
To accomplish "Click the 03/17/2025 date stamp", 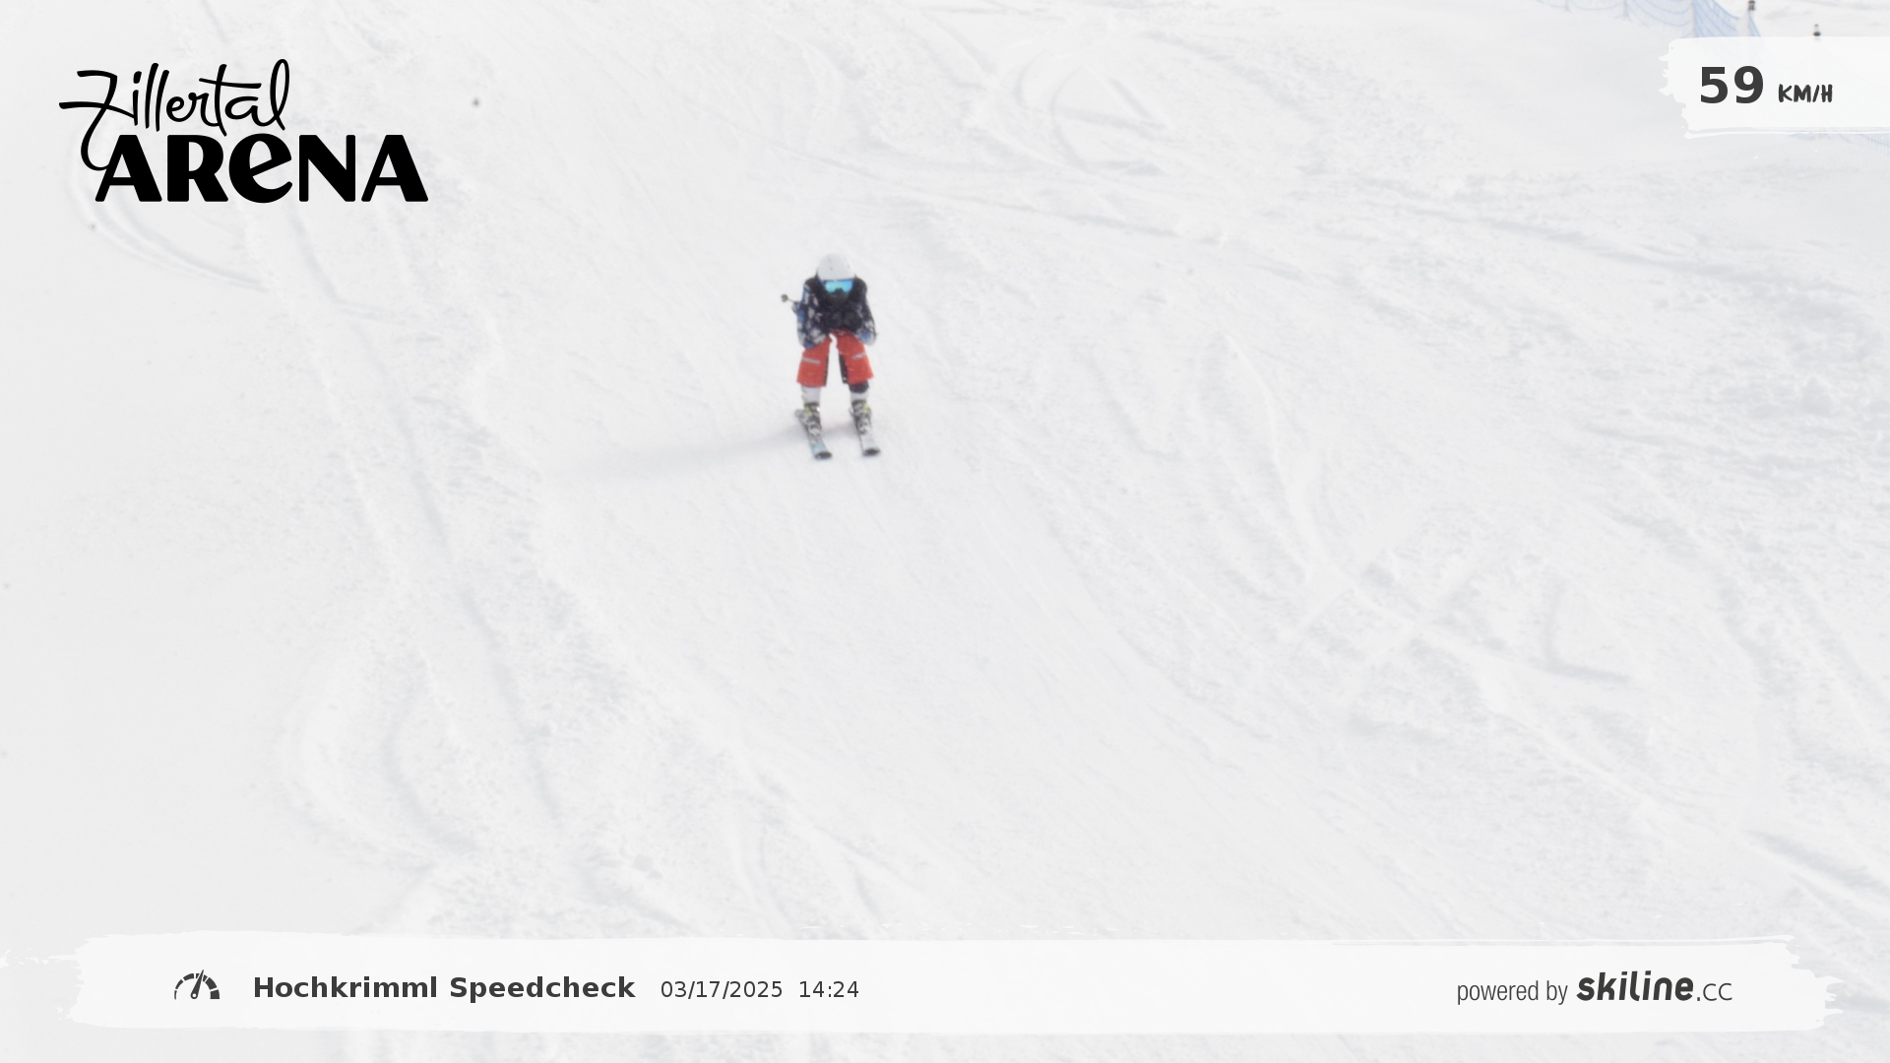I will coord(722,990).
